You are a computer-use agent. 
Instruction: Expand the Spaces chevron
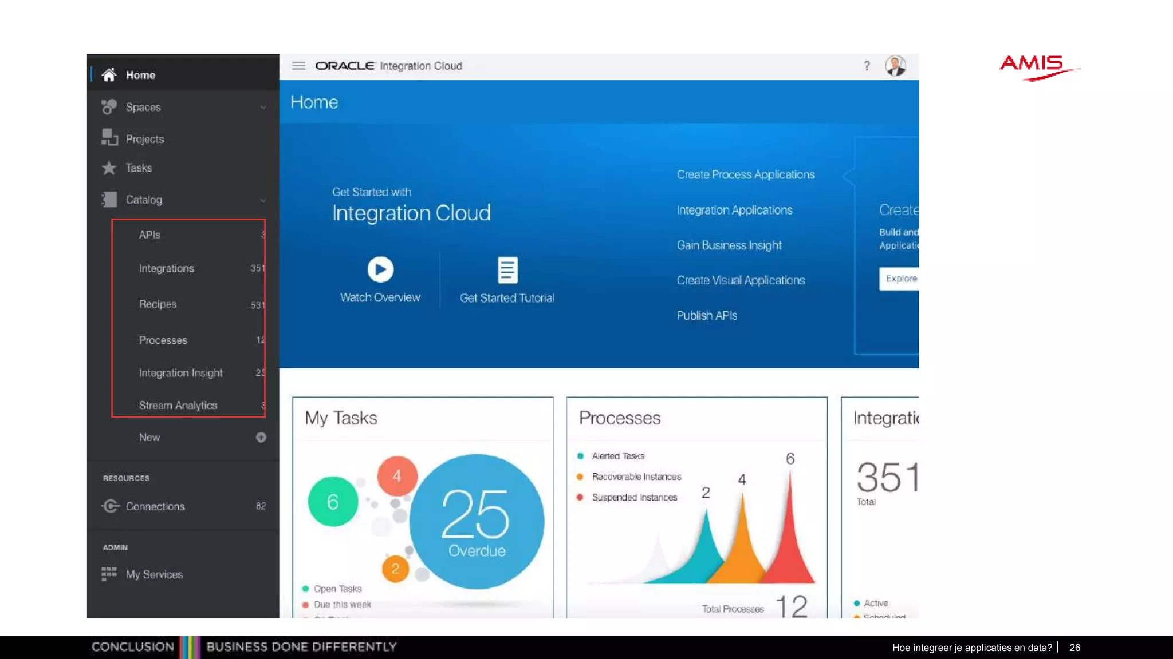point(263,108)
